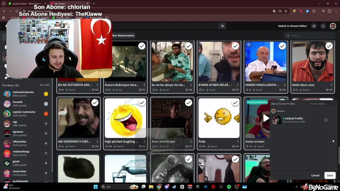Switch to the aycisko Stream browser tab
Screen dimensions: 340x191
point(27,4)
